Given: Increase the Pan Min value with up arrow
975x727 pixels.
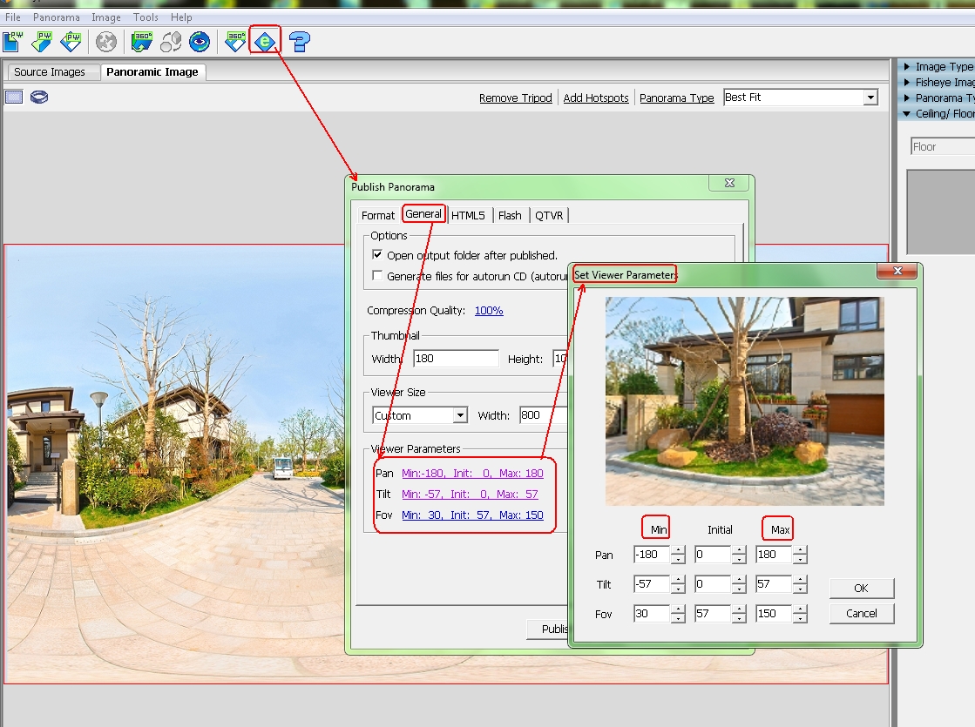Looking at the screenshot, I should pos(679,550).
